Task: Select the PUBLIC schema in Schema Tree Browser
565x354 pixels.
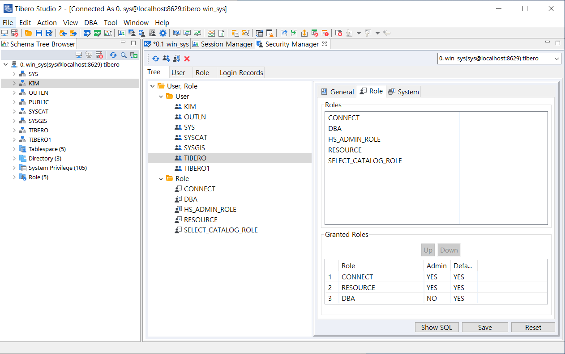Action: [x=39, y=102]
